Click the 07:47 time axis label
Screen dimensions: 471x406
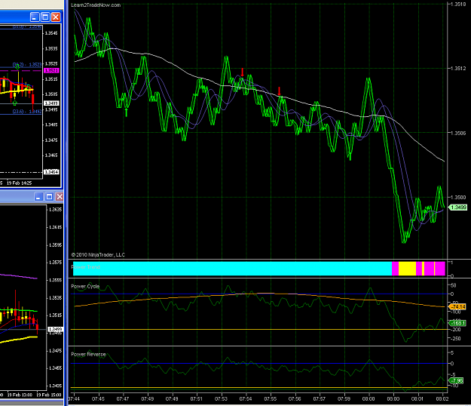tap(123, 398)
